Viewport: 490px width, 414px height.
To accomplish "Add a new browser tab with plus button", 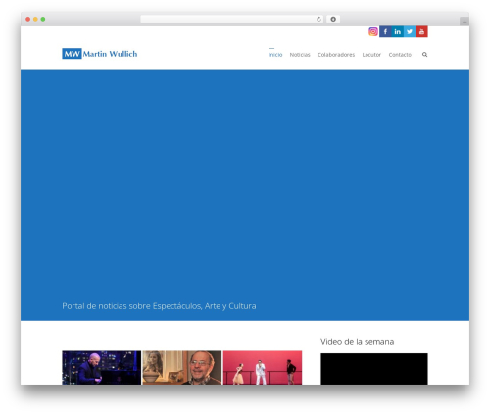I will tap(465, 22).
